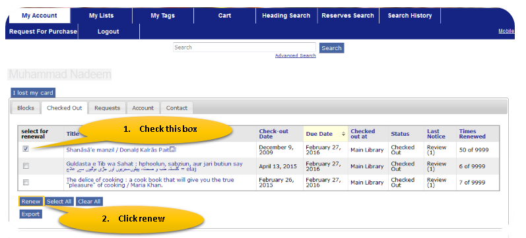View Search History
The width and height of the screenshot is (526, 238).
tap(410, 15)
